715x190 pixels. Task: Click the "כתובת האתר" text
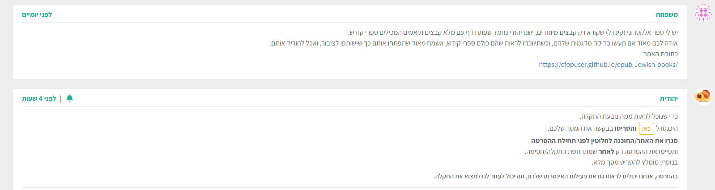[x=660, y=54]
